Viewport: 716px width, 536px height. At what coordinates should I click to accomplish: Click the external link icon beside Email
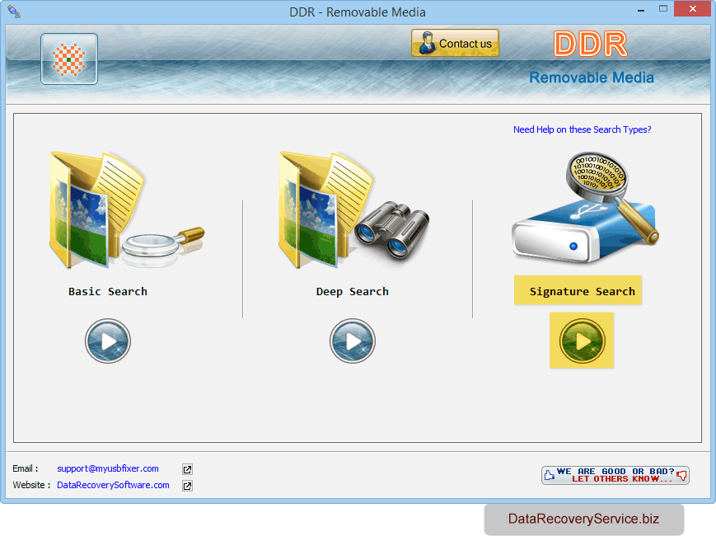point(187,469)
